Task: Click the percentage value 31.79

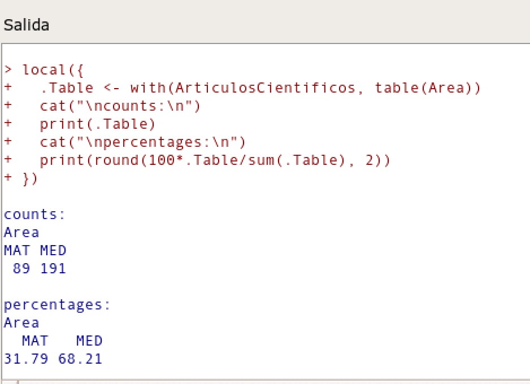Action: 26,359
